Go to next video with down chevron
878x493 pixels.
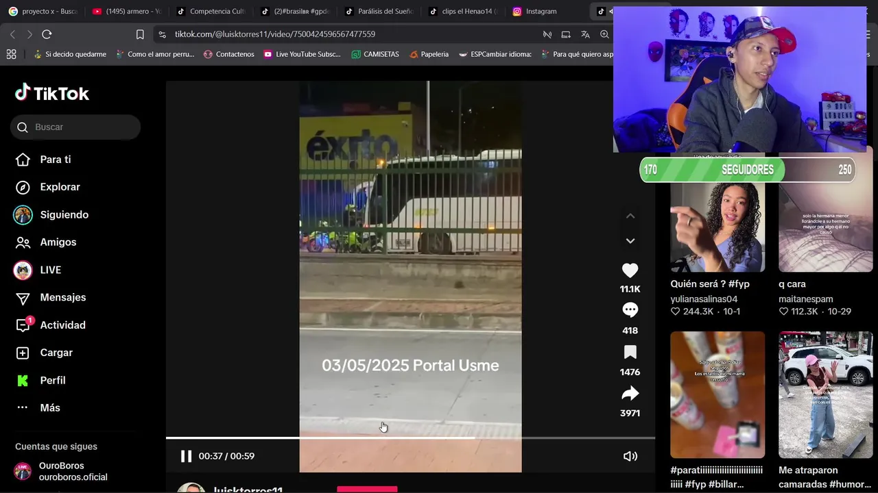point(630,241)
